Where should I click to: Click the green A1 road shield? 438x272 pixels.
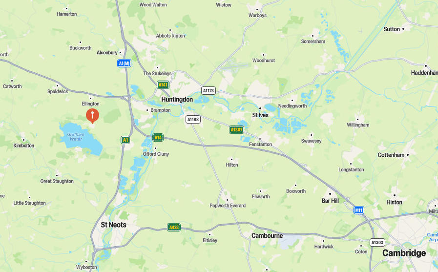[125, 140]
